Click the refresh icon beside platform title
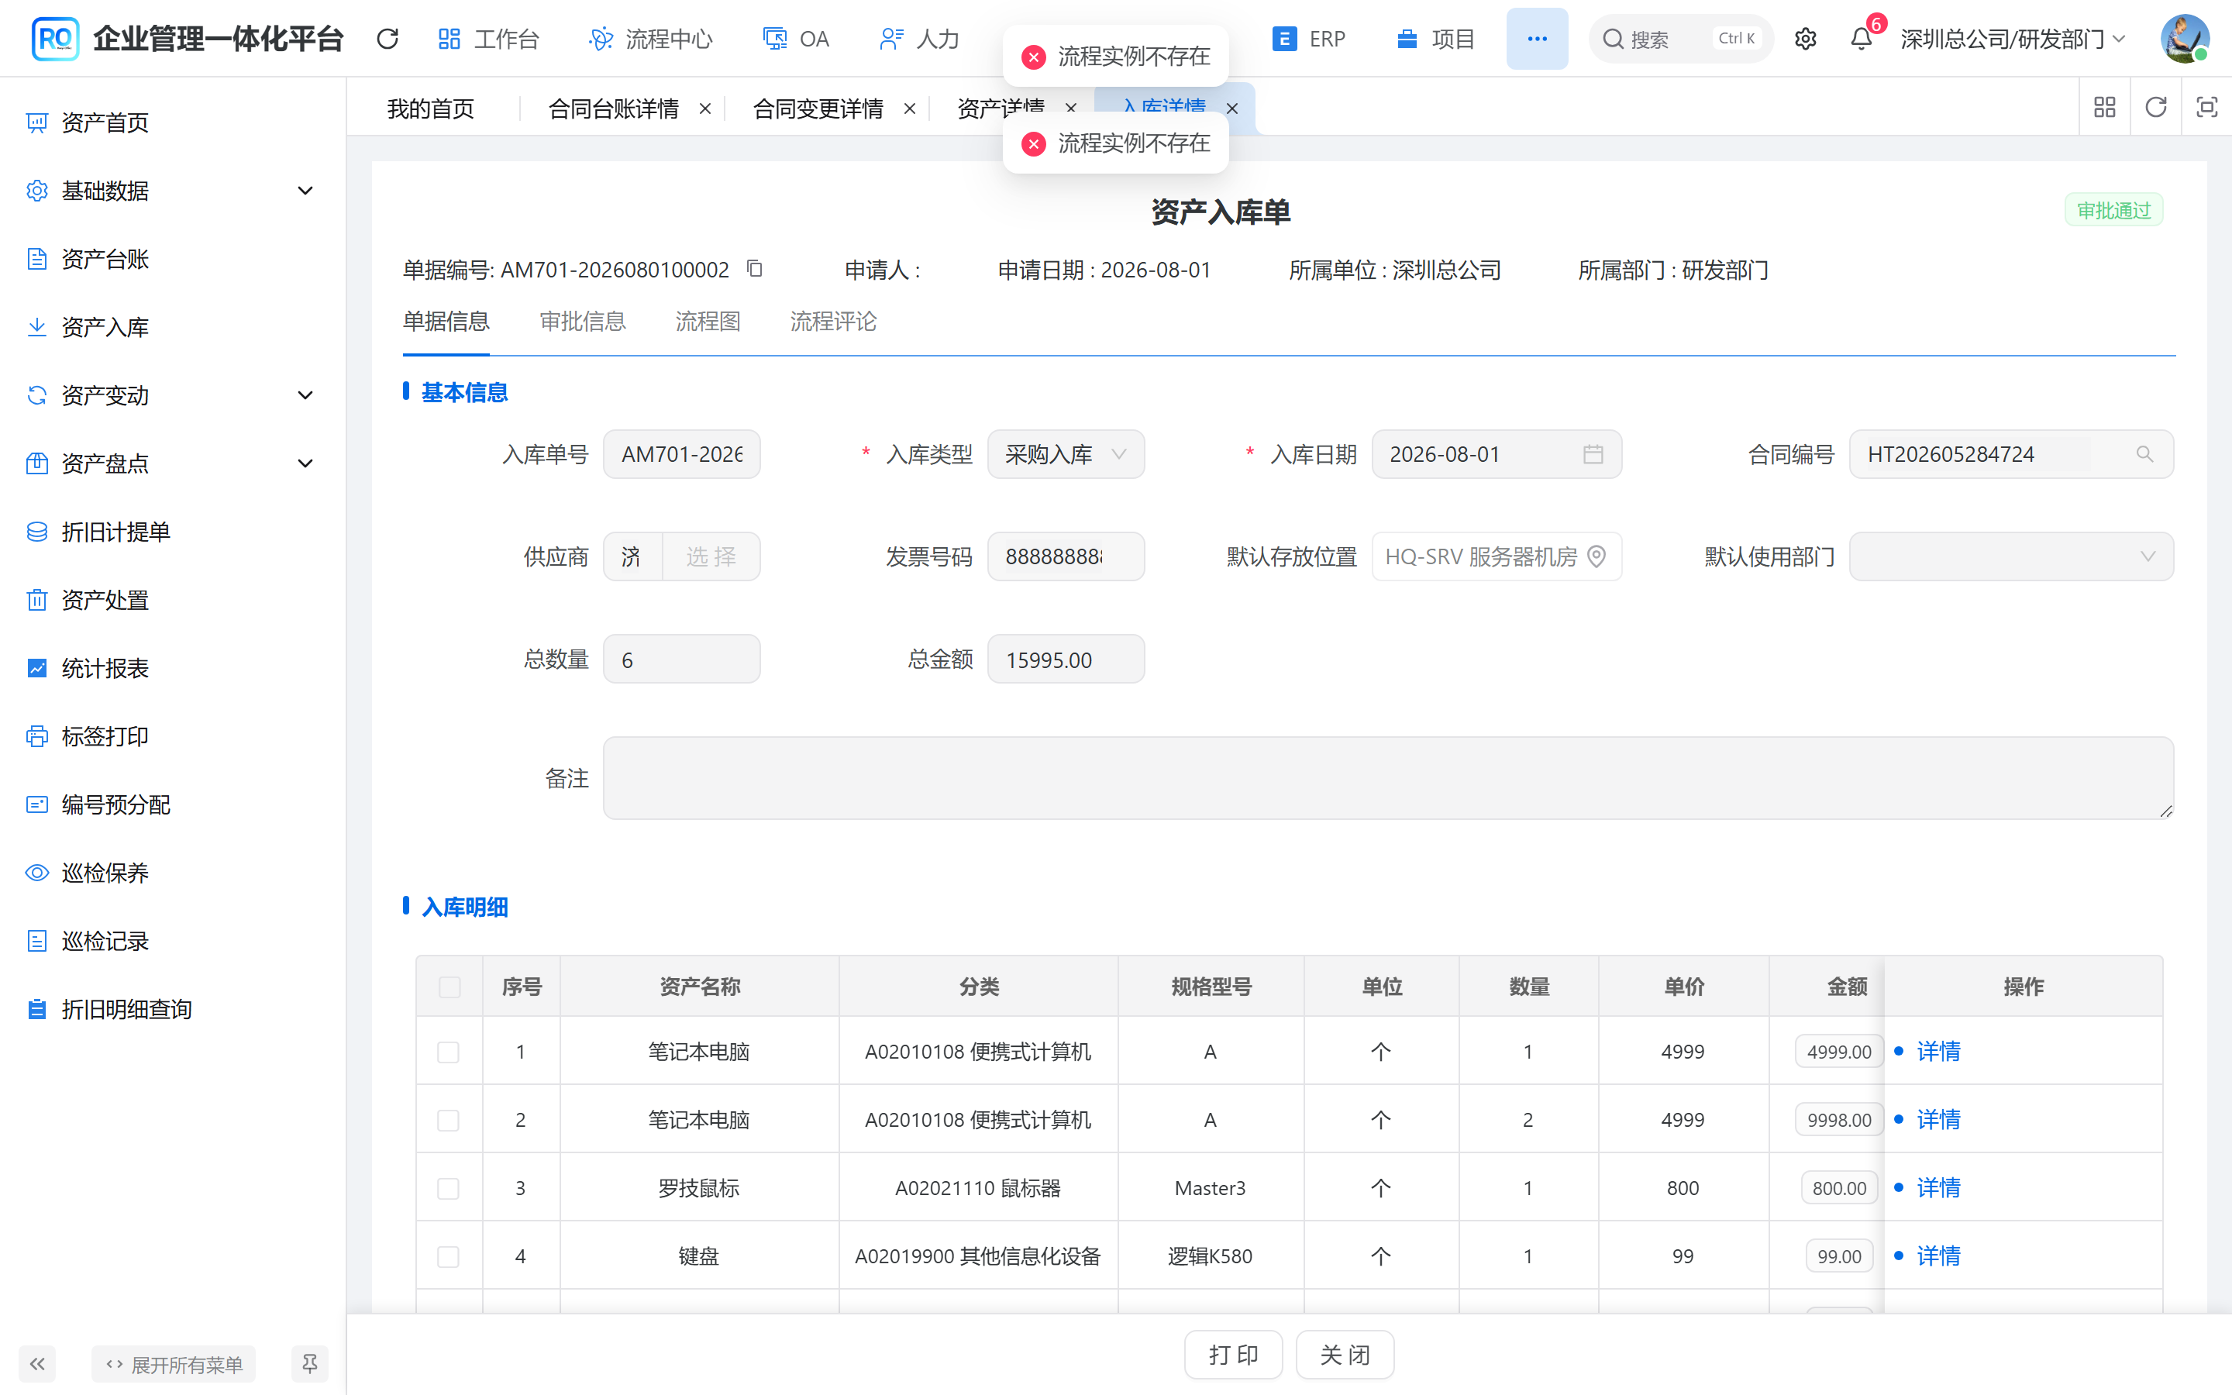This screenshot has height=1395, width=2232. point(387,39)
